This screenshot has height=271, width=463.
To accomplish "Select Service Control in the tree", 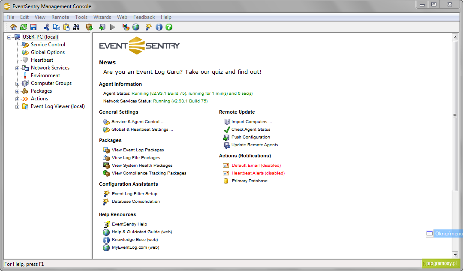I will [48, 45].
